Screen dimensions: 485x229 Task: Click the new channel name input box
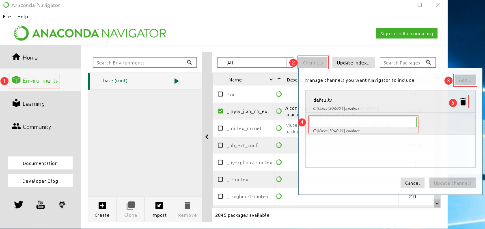click(x=363, y=122)
